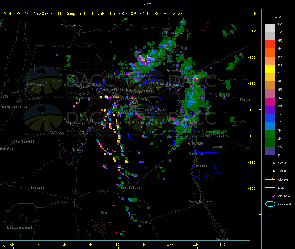The image size is (295, 249).
Task: Click the orange 60 dBZ color swatch
Action: pyautogui.click(x=270, y=53)
